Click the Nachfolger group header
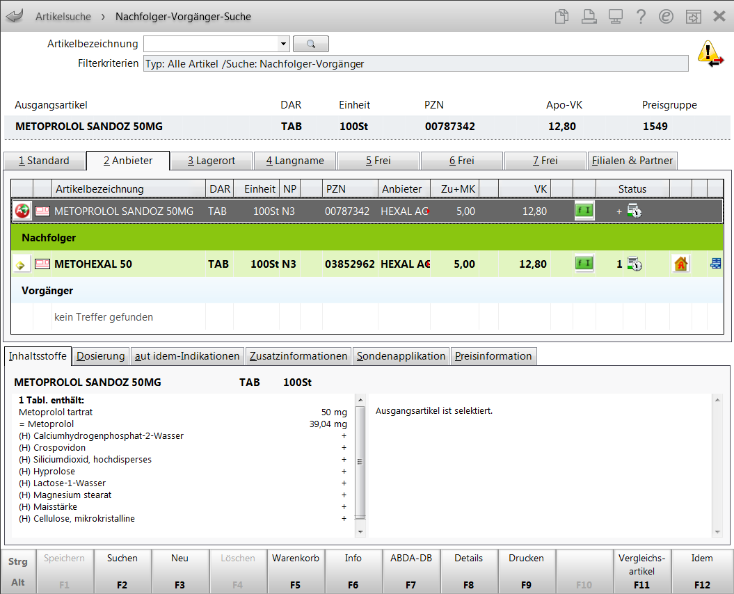 (367, 237)
